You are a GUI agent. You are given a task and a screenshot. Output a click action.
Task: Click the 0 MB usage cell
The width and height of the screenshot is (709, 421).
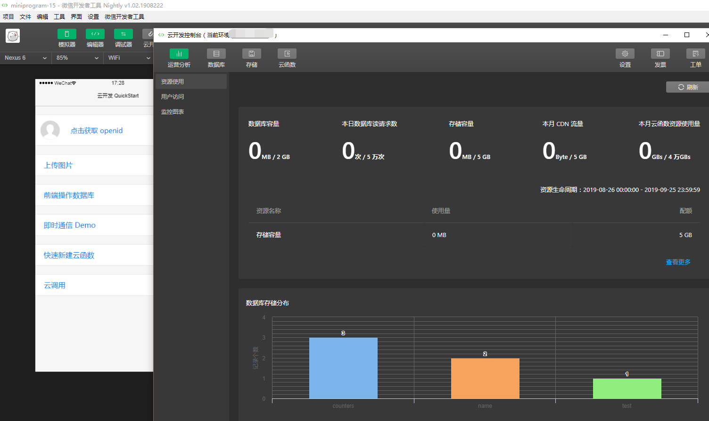[x=439, y=235]
